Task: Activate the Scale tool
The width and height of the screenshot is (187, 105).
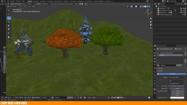Action: click(9, 25)
